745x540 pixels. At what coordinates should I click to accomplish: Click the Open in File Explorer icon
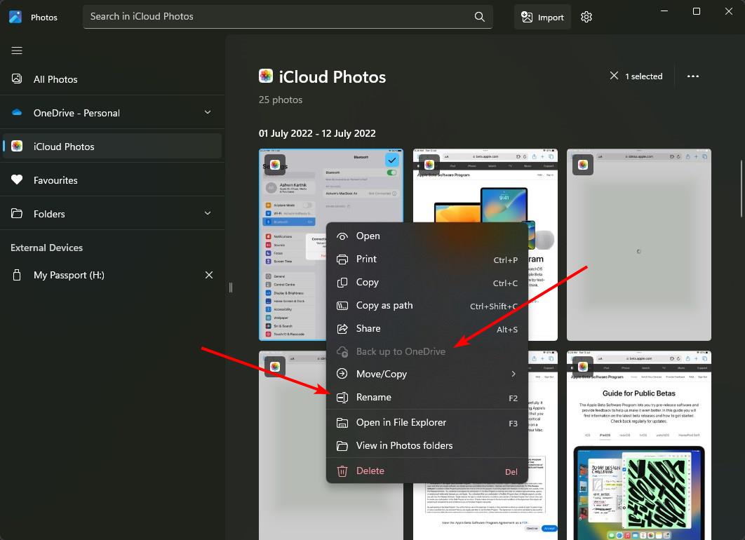click(342, 423)
